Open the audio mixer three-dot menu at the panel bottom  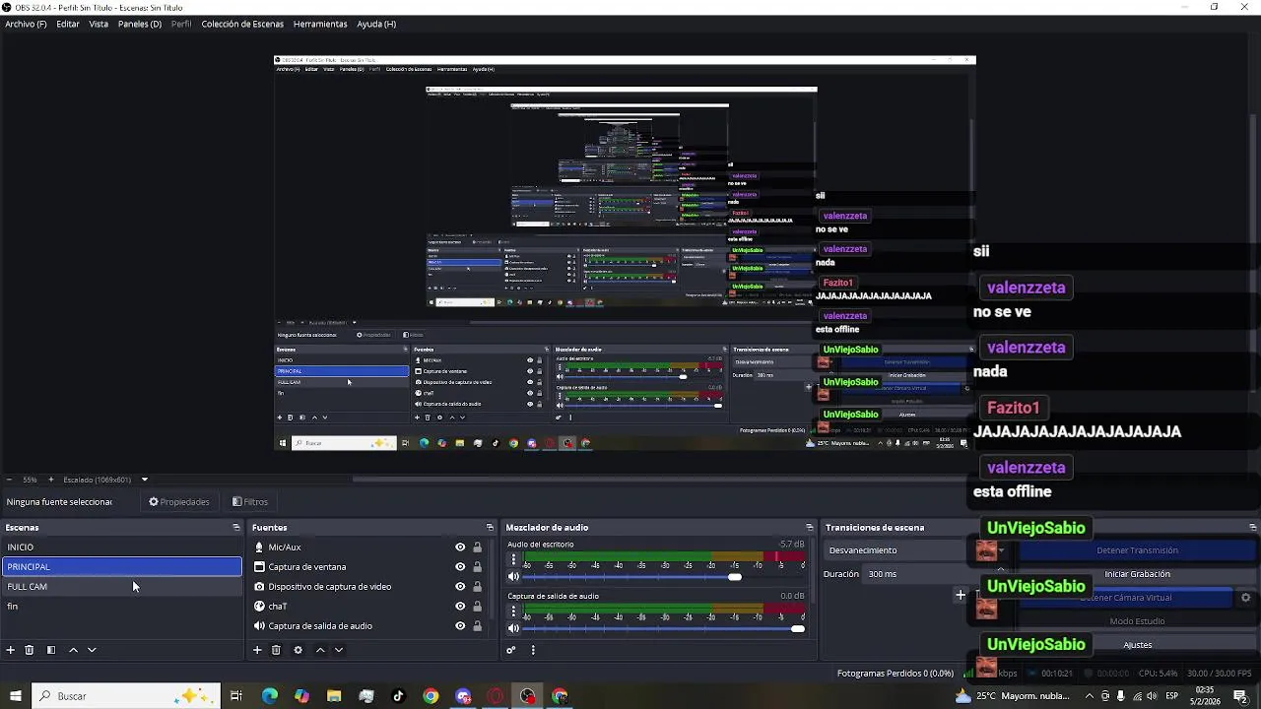tap(533, 650)
